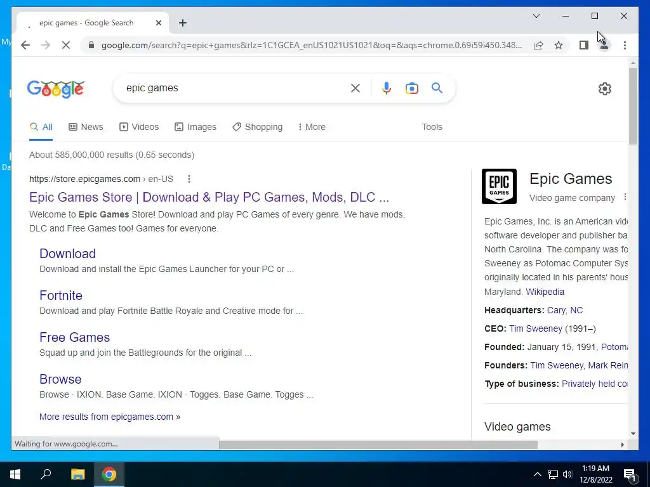Open the volume speaker tray icon

click(567, 474)
